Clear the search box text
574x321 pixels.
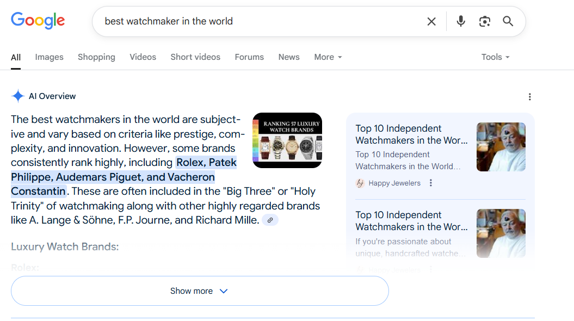(x=431, y=22)
